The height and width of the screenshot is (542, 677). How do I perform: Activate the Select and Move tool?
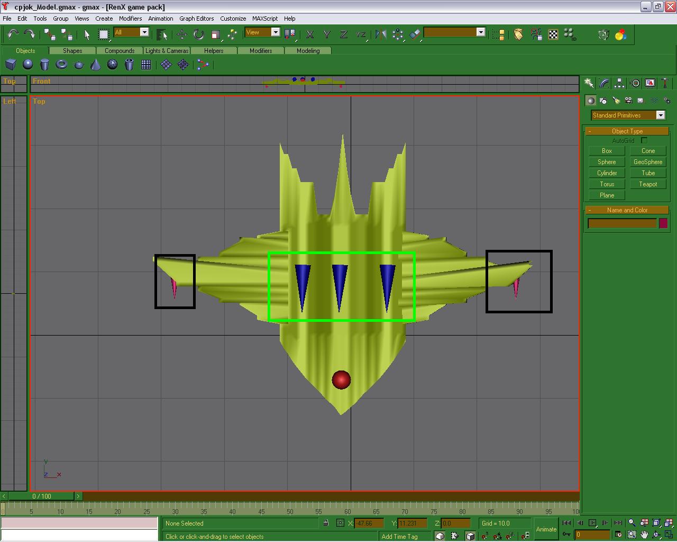click(x=181, y=34)
